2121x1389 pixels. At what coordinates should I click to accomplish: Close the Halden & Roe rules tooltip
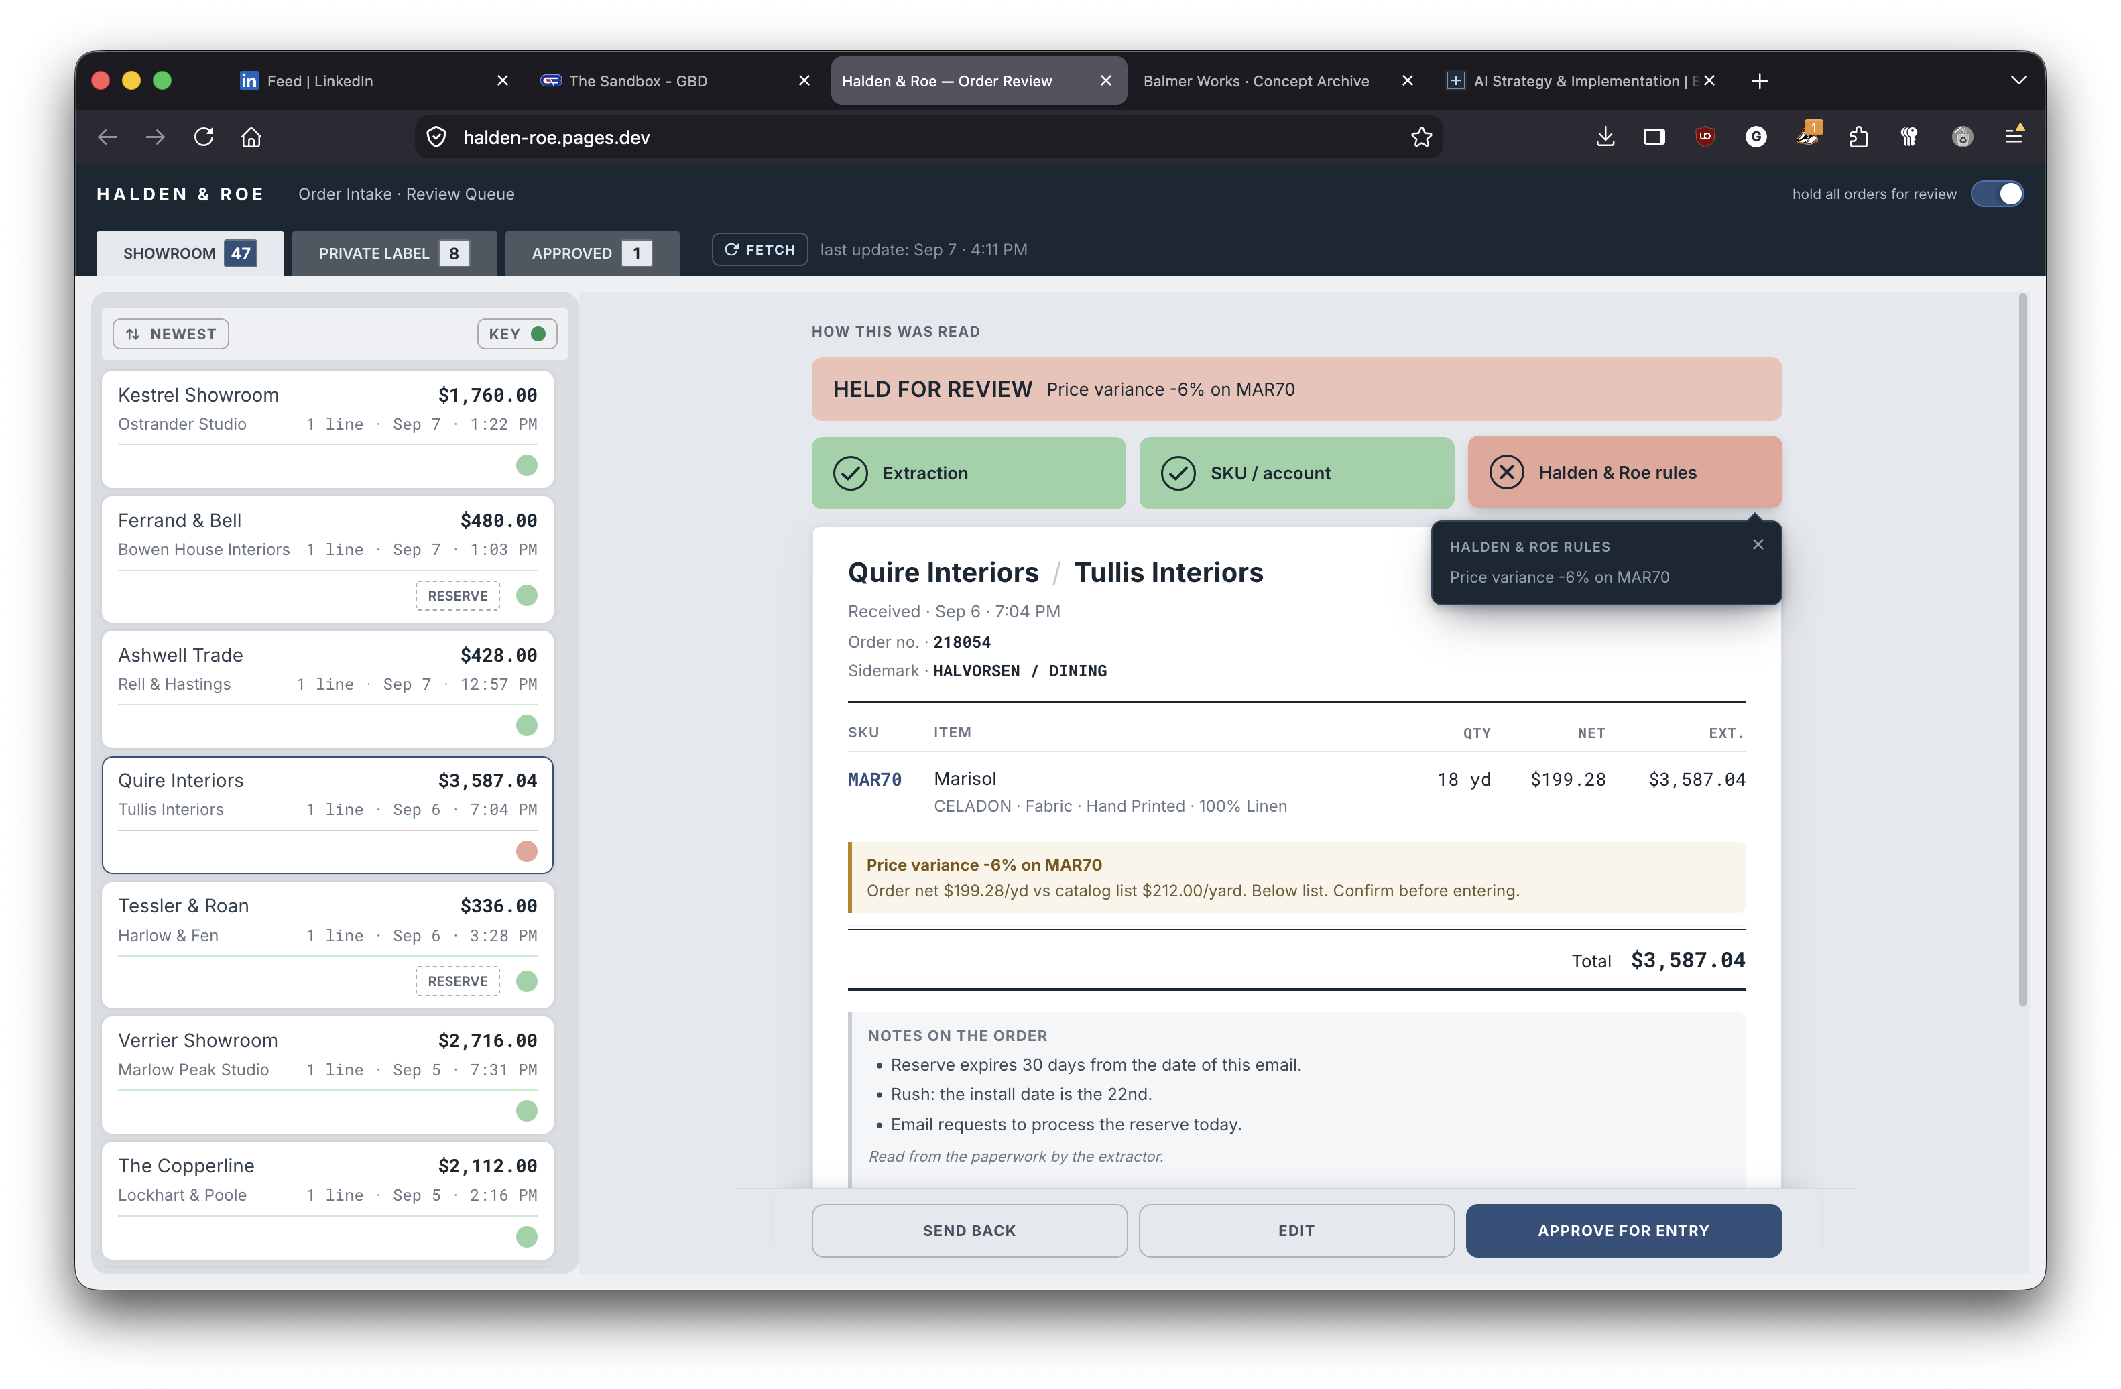pos(1758,544)
